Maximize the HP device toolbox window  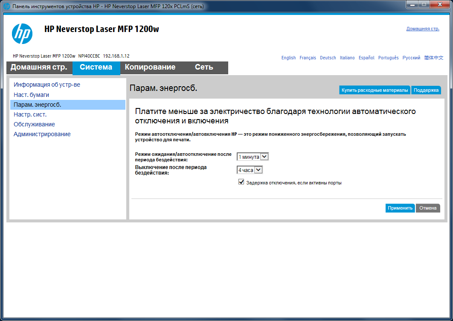tap(424, 5)
